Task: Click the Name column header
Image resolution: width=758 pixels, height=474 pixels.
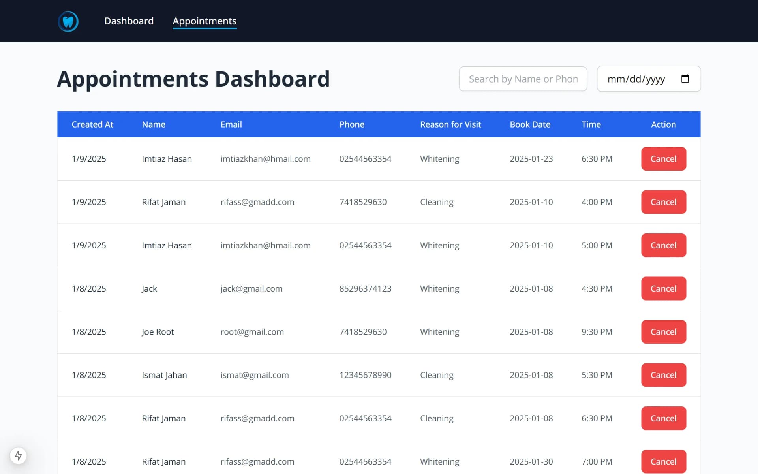Action: coord(154,124)
